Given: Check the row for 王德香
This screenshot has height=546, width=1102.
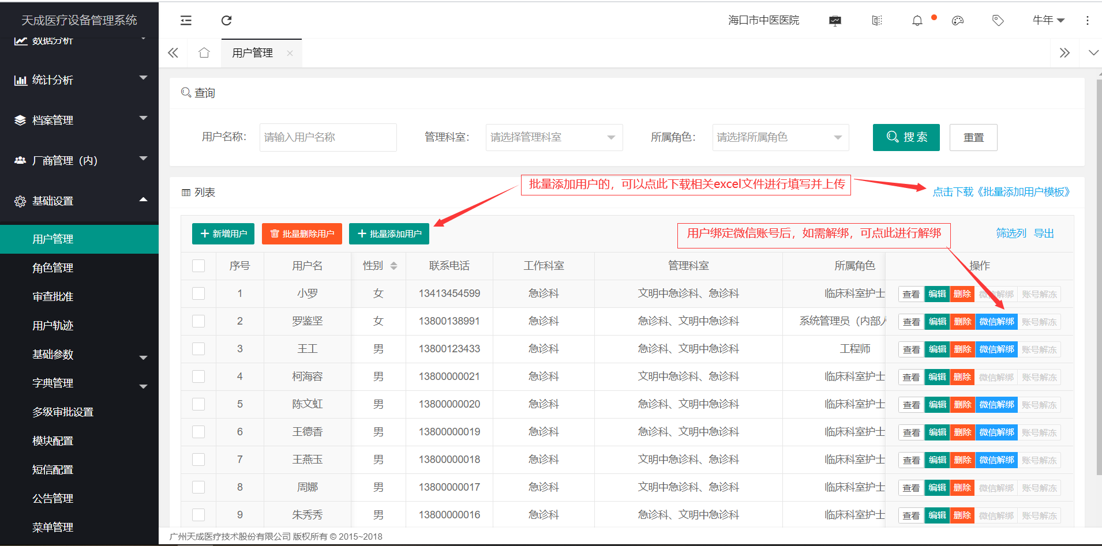Looking at the screenshot, I should tap(198, 432).
